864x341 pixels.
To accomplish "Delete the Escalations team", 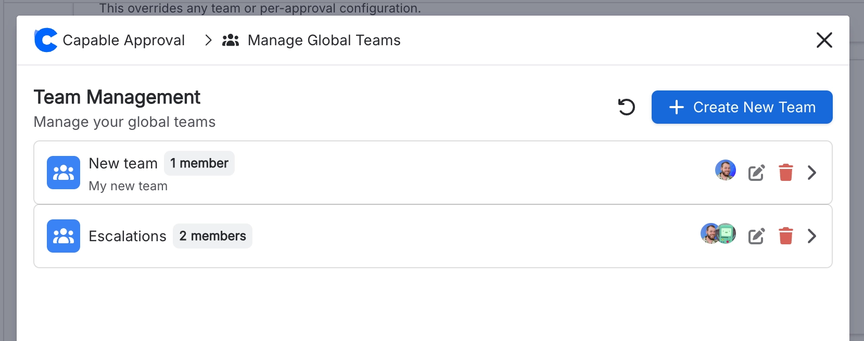I will 786,236.
